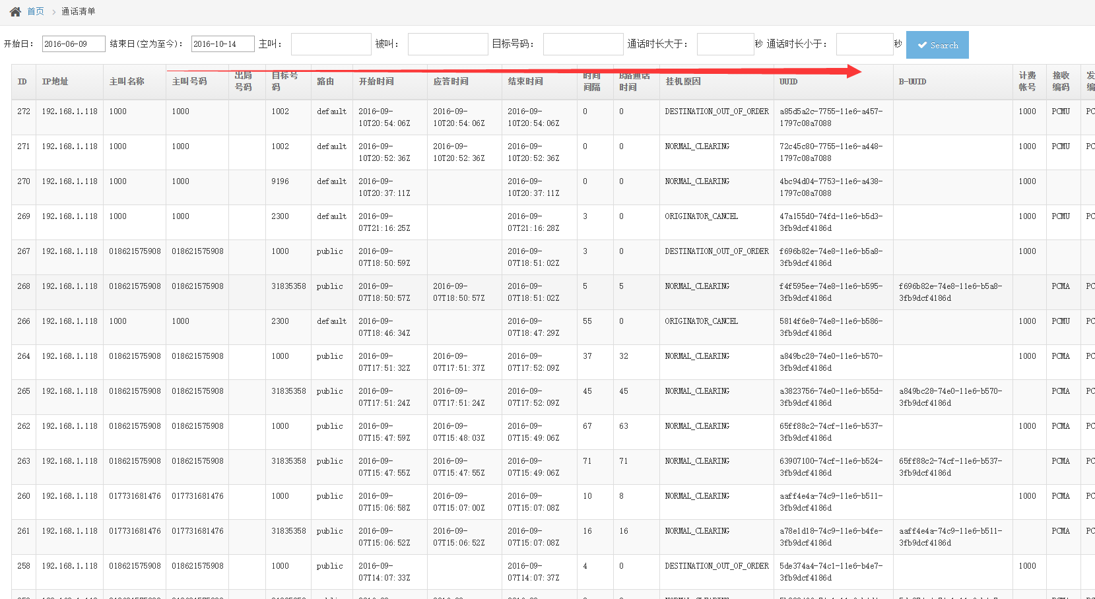The height and width of the screenshot is (599, 1095).
Task: Click the 挂机原因 column header
Action: point(683,82)
